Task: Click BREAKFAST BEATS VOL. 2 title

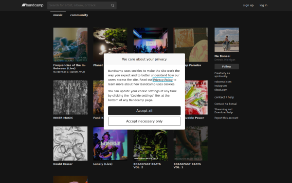Action: [147, 165]
